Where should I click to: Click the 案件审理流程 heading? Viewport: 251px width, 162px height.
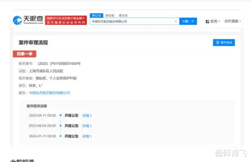pyautogui.click(x=33, y=43)
